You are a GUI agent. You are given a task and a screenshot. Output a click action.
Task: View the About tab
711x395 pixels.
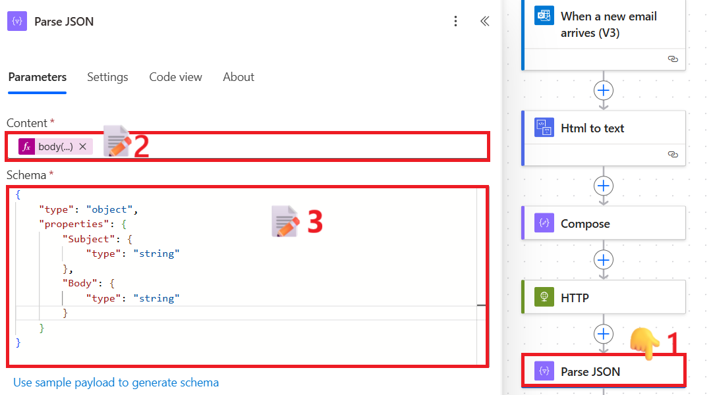238,77
